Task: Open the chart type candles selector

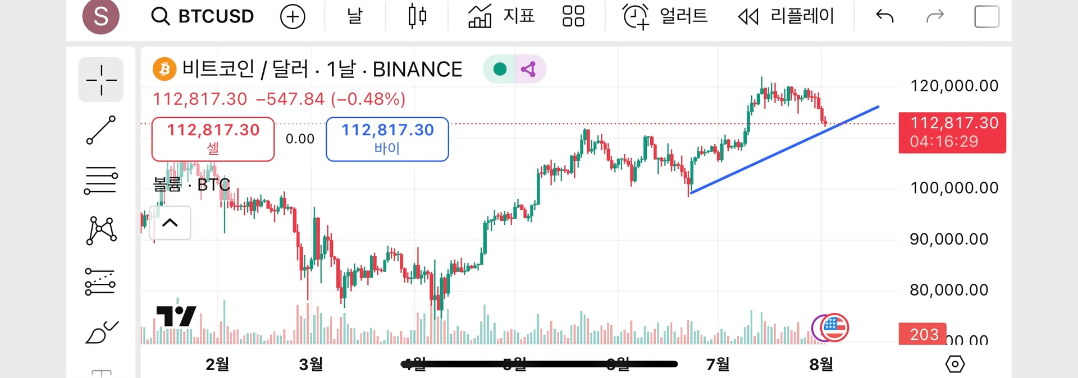Action: (417, 16)
